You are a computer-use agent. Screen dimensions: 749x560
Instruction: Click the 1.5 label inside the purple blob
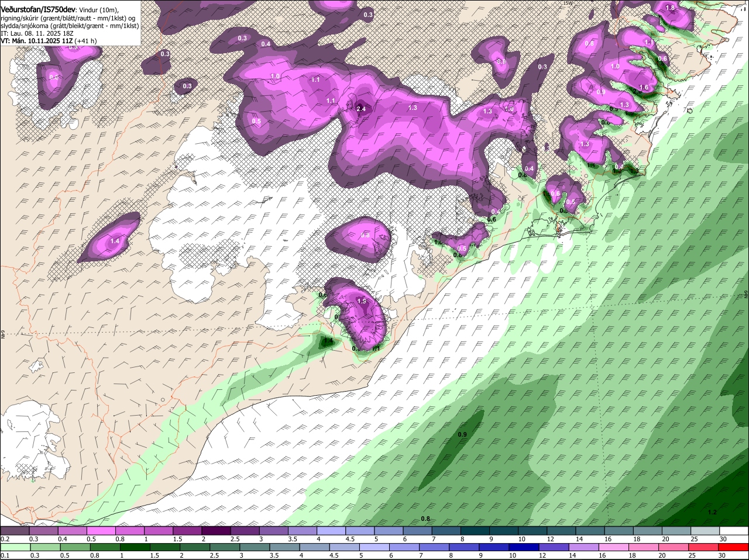pyautogui.click(x=362, y=301)
